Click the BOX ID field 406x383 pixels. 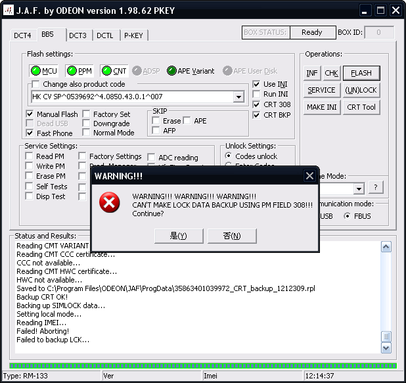(x=379, y=32)
